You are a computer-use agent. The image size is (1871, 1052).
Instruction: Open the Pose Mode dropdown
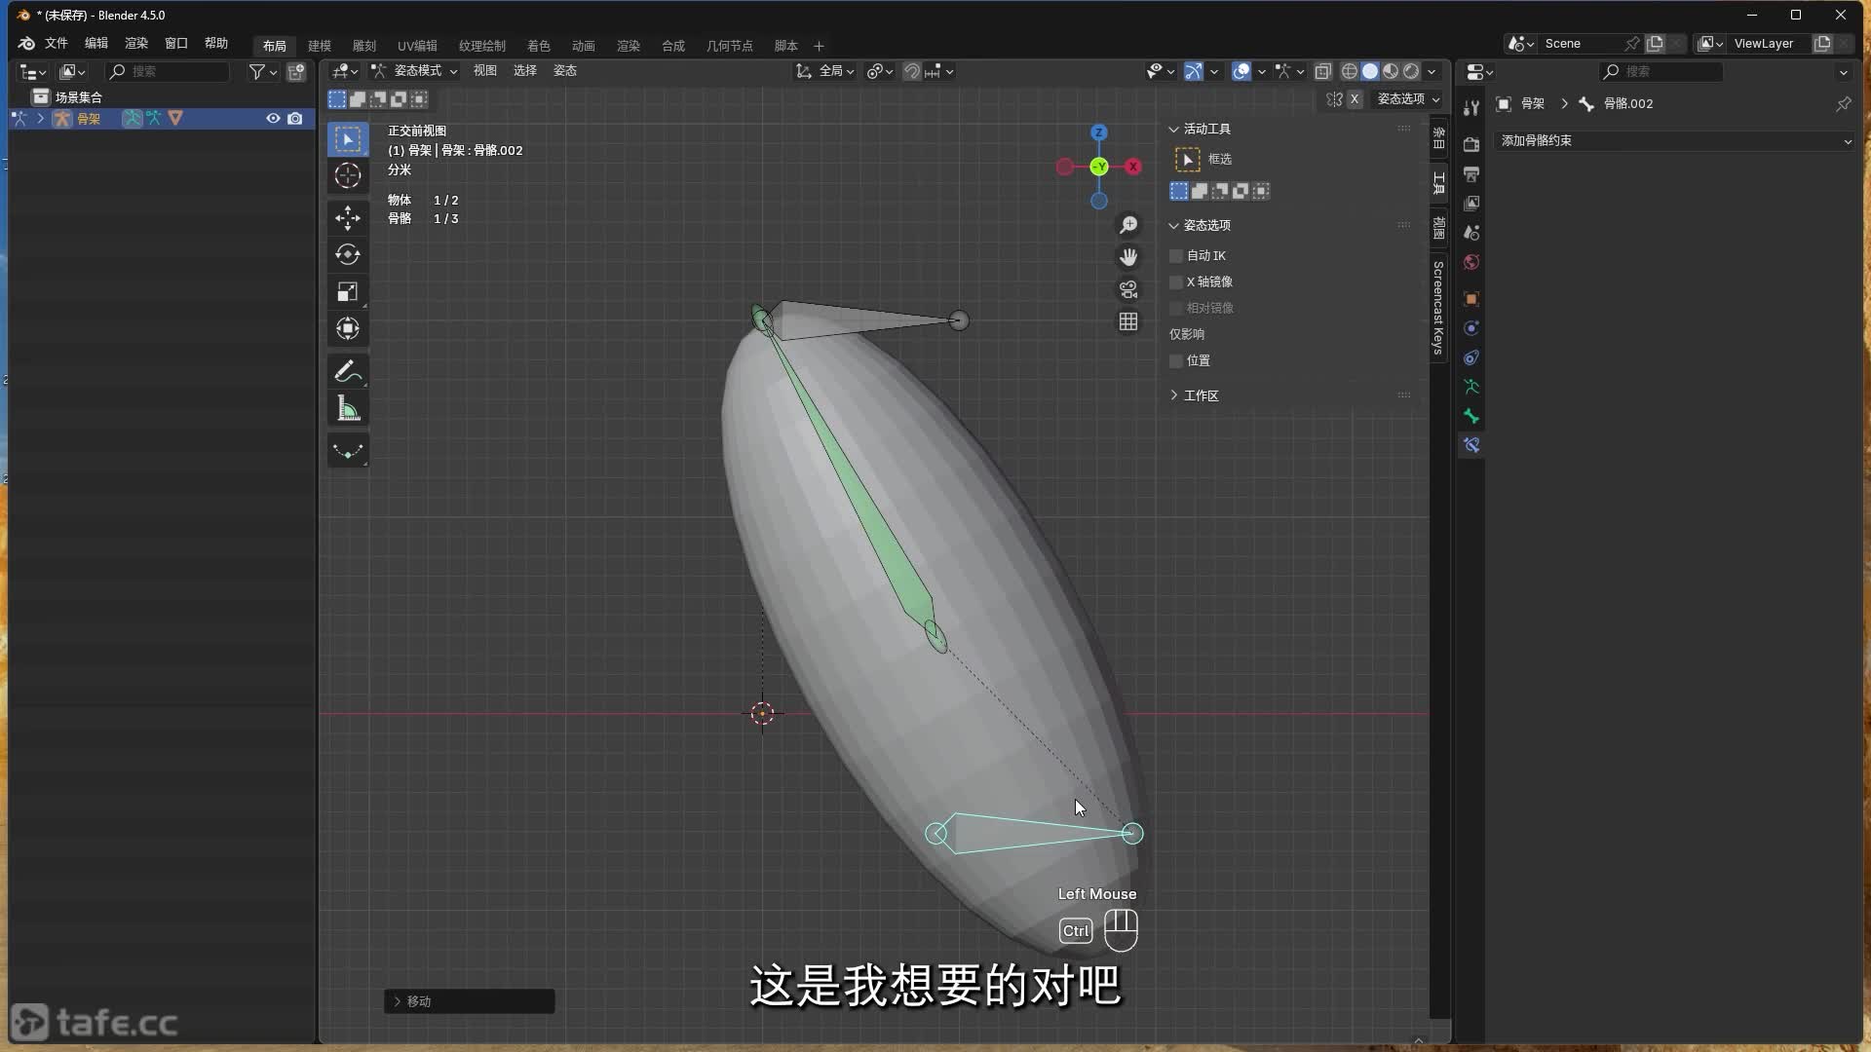pos(414,71)
